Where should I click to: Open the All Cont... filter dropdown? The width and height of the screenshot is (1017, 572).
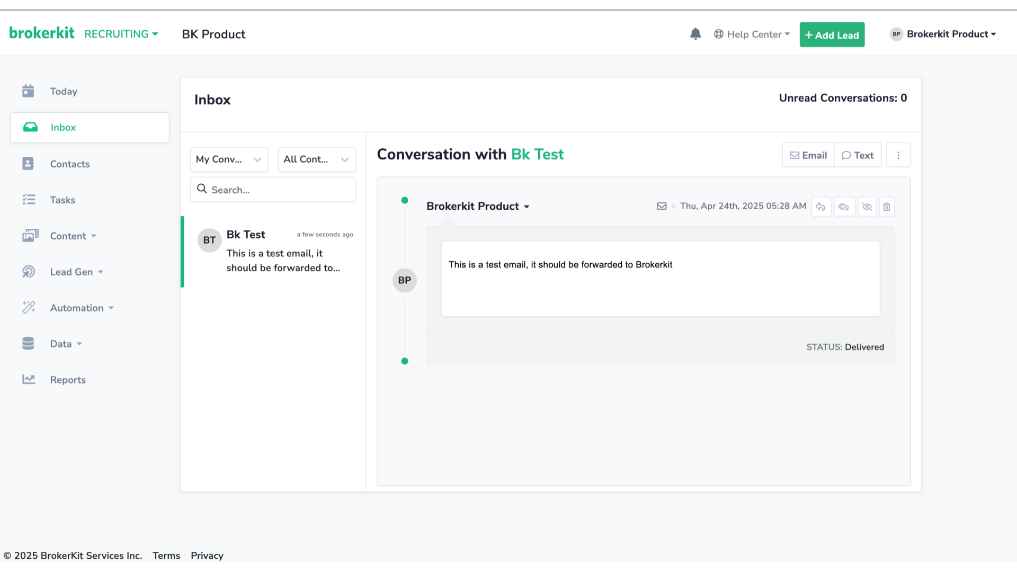point(317,159)
